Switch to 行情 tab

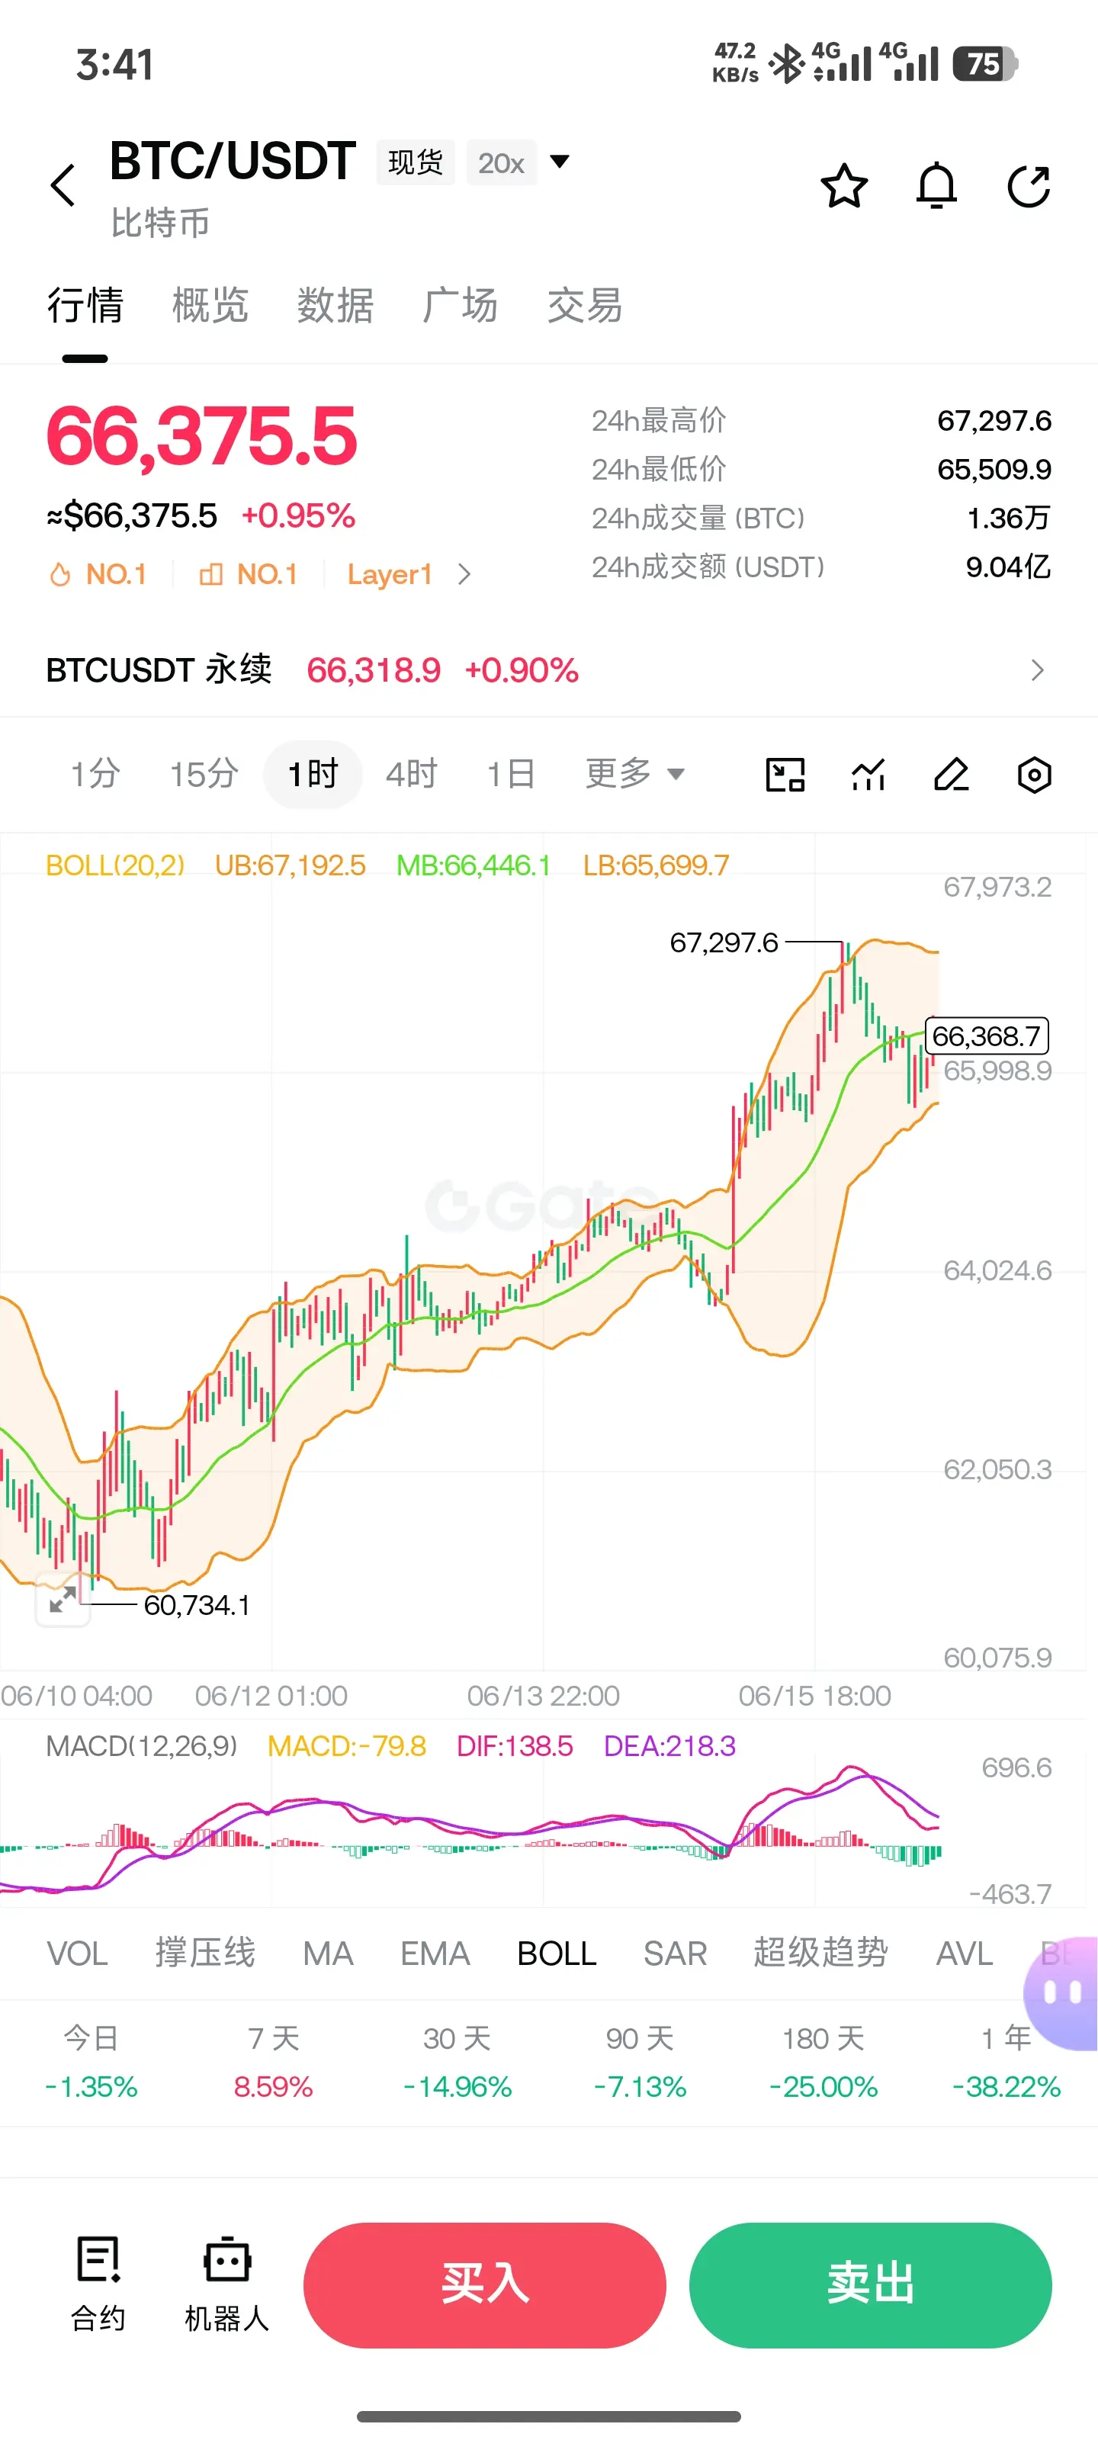tap(85, 305)
